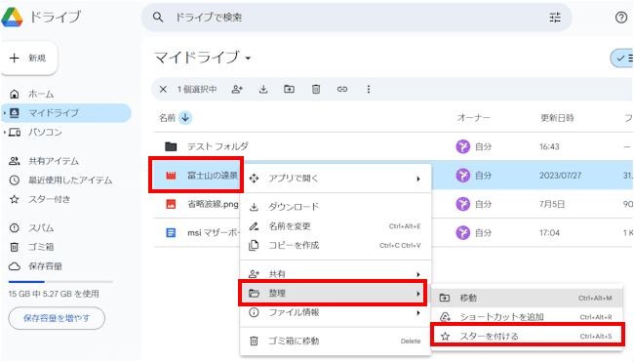Click the folder icon of テスト フォルダ
The image size is (634, 362).
171,146
